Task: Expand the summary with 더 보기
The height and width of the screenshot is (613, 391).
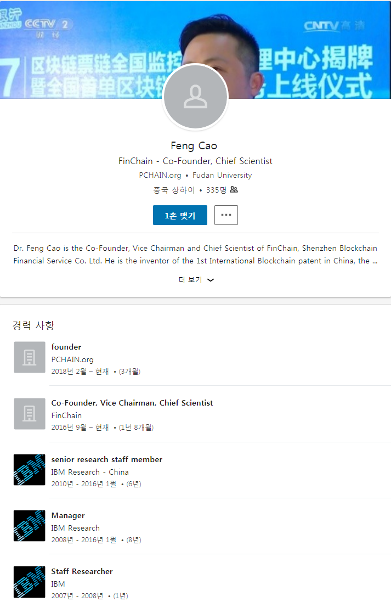Action: click(x=195, y=280)
